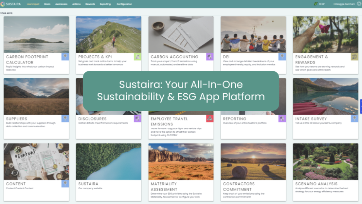
Task: Click 'Gather data to meet framework requirements' text
Action: click(103, 123)
